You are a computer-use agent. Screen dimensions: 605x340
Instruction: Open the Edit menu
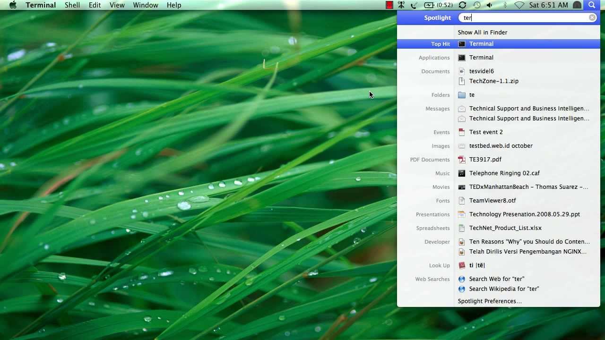tap(95, 5)
